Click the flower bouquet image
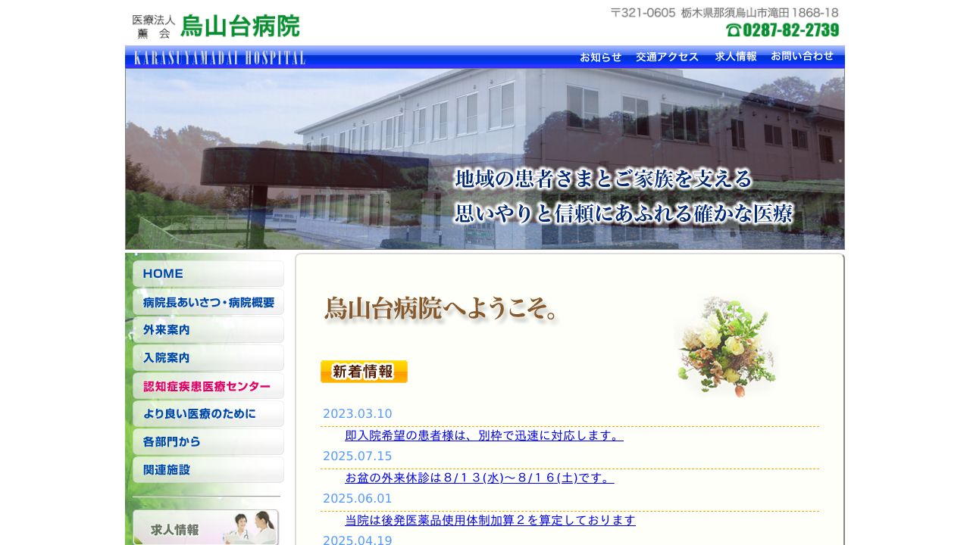This screenshot has height=545, width=970. [725, 347]
